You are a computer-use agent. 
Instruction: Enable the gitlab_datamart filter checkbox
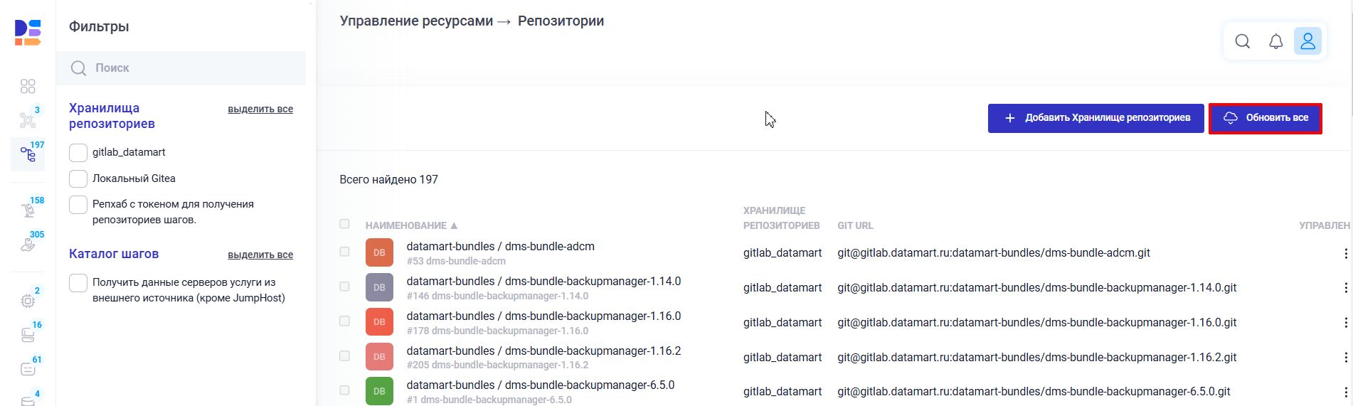[78, 153]
